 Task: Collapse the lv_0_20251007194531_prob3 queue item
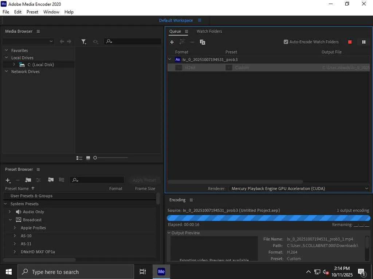[x=170, y=59]
